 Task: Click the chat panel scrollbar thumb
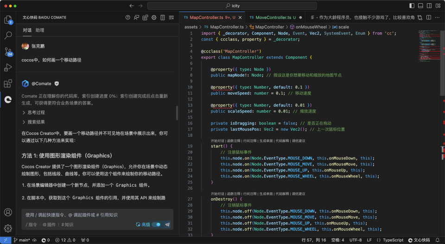pos(177,113)
